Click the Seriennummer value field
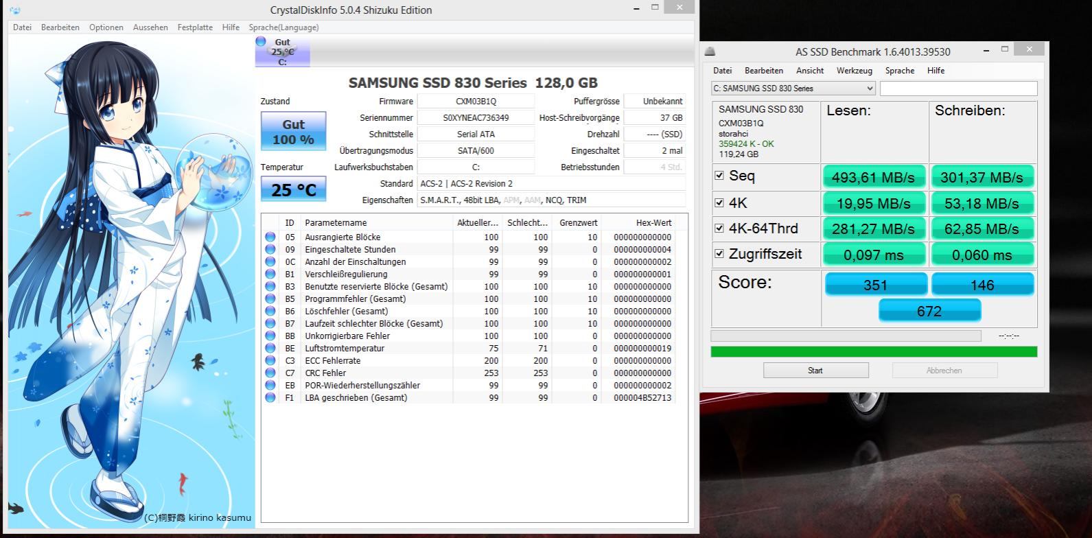This screenshot has width=1092, height=538. [476, 117]
